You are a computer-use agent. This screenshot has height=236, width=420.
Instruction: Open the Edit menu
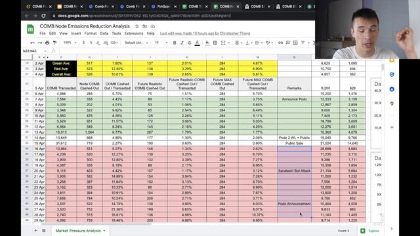(x=52, y=33)
